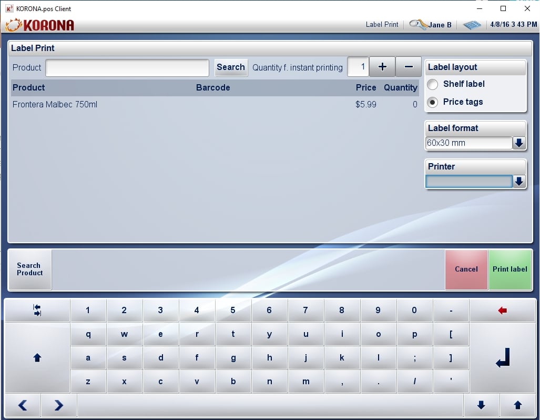Click the empty Printer selection field

click(468, 182)
